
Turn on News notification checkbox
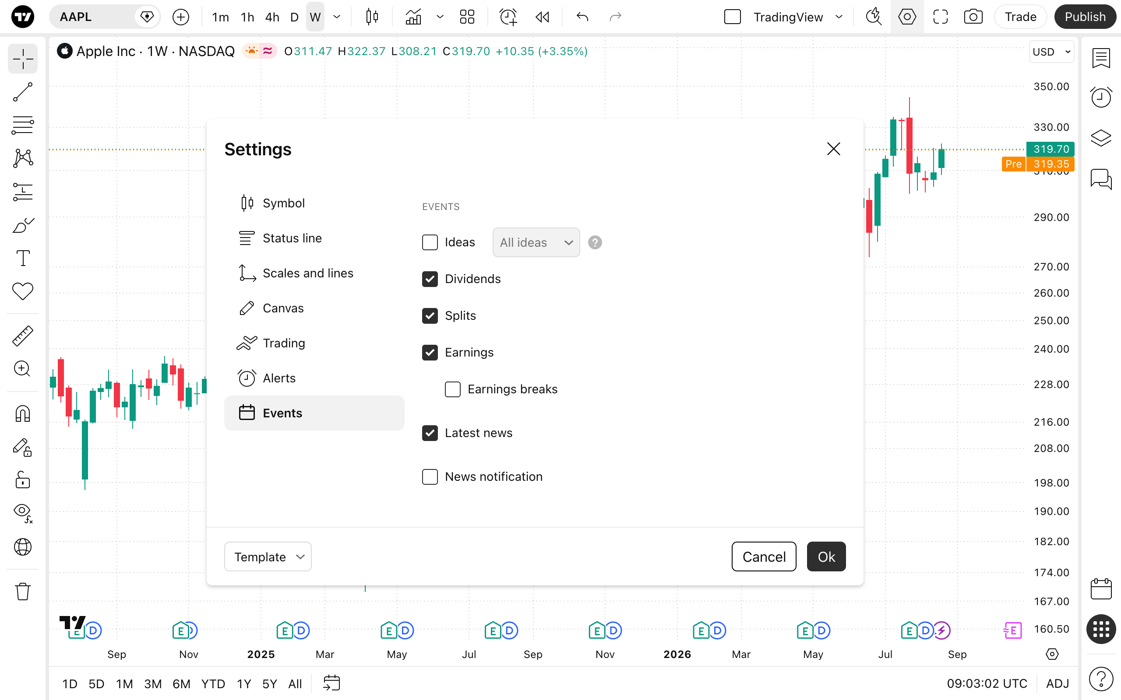click(430, 476)
